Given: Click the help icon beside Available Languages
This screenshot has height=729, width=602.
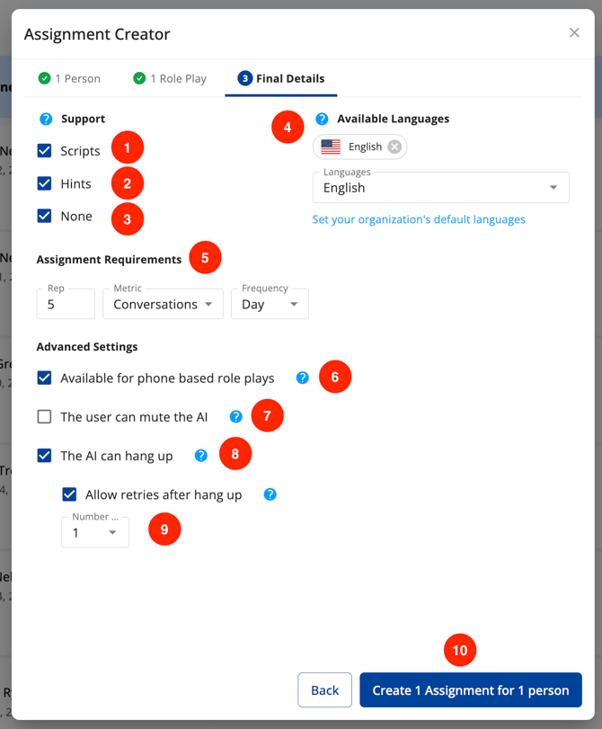Looking at the screenshot, I should tap(322, 119).
